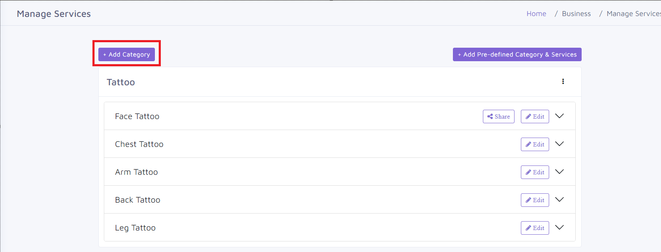Expand the Arm Tattoo chevron

559,172
